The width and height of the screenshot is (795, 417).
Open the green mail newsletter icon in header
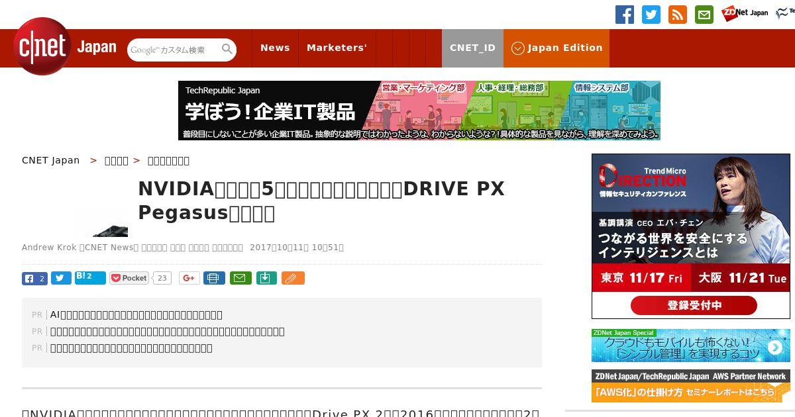tap(704, 15)
